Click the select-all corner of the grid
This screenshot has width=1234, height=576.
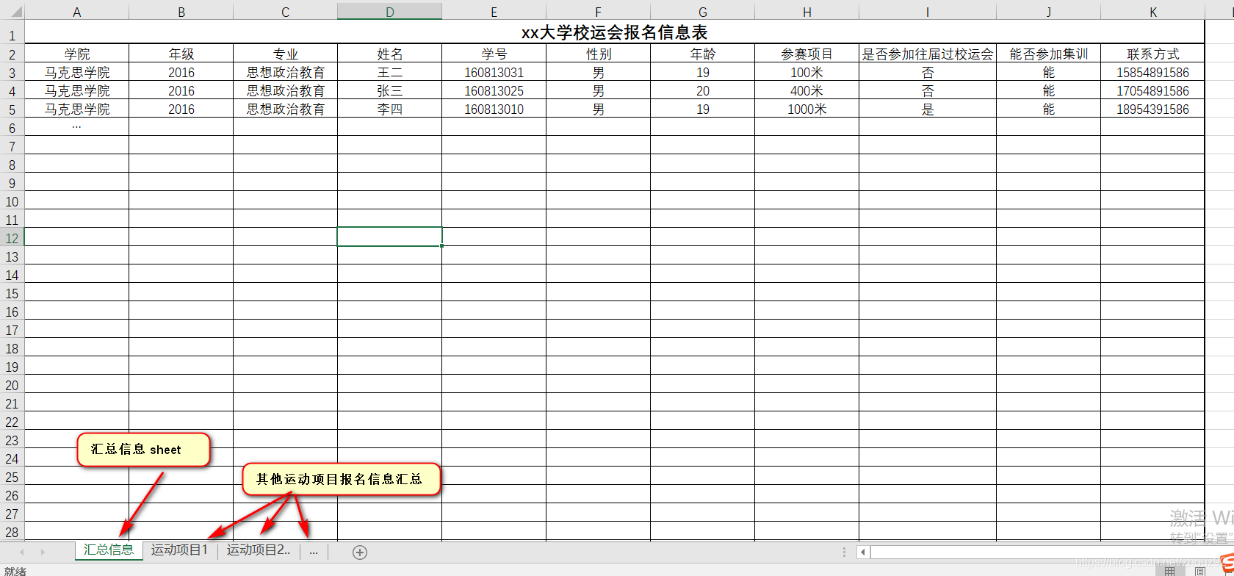(12, 12)
